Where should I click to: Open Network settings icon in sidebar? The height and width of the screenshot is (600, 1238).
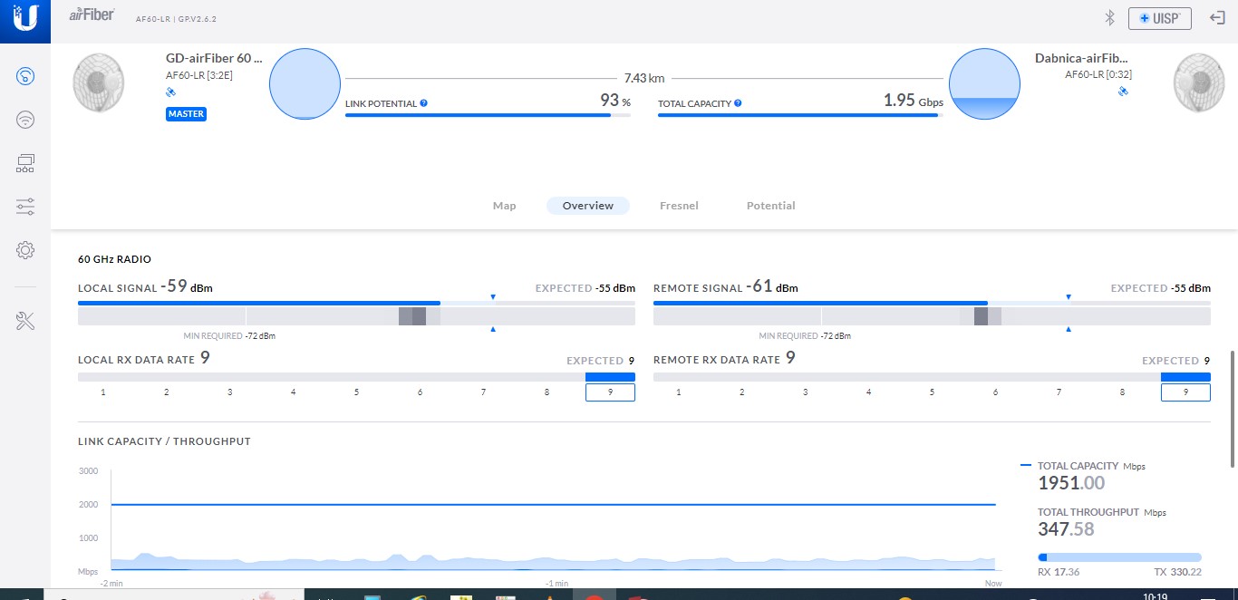coord(25,163)
